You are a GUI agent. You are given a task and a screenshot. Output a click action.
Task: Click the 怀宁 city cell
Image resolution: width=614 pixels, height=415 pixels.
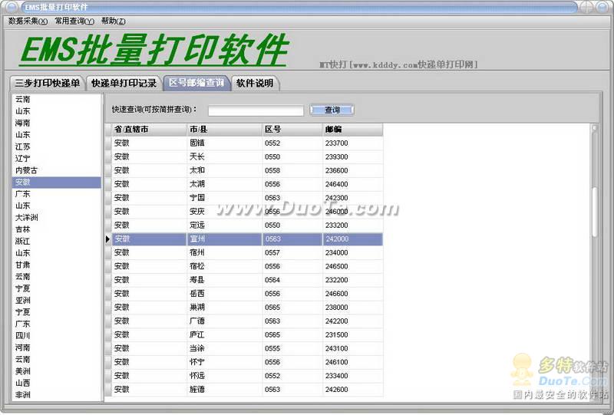point(224,362)
